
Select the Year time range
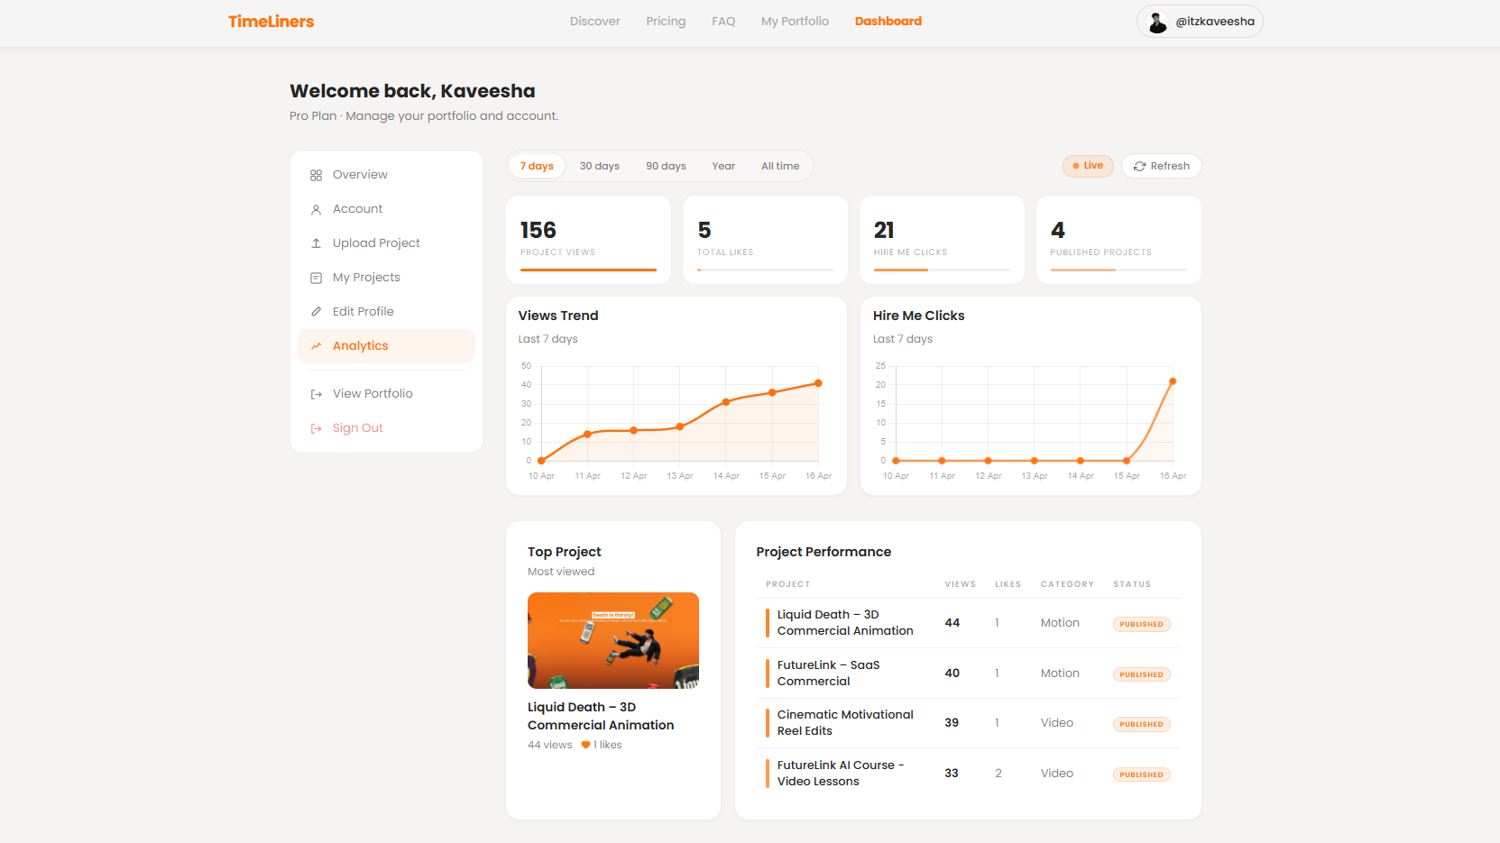point(723,166)
